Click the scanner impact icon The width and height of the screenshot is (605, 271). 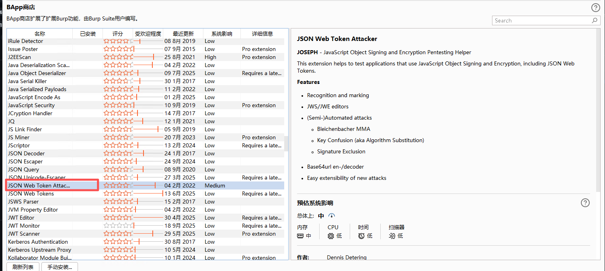click(x=392, y=236)
